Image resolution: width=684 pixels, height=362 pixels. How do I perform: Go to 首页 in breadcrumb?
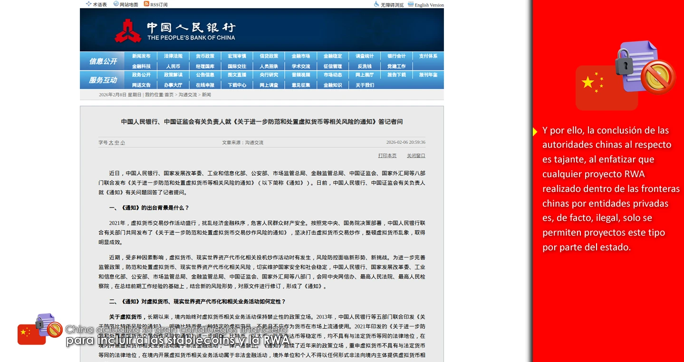169,95
